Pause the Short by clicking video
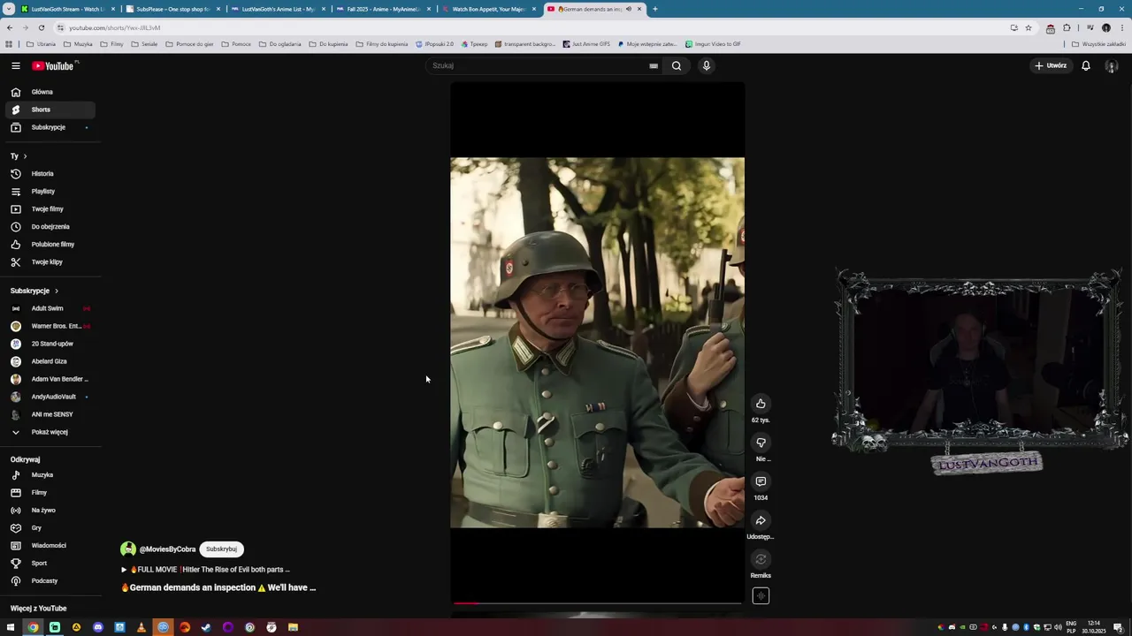 click(x=597, y=343)
